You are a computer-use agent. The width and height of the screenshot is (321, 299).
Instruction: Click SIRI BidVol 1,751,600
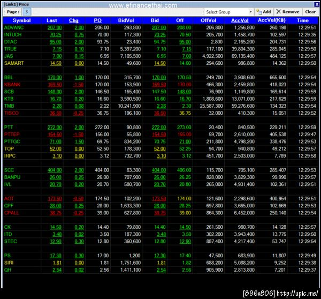tap(131, 263)
